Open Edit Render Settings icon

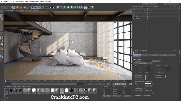(x=54, y=7)
